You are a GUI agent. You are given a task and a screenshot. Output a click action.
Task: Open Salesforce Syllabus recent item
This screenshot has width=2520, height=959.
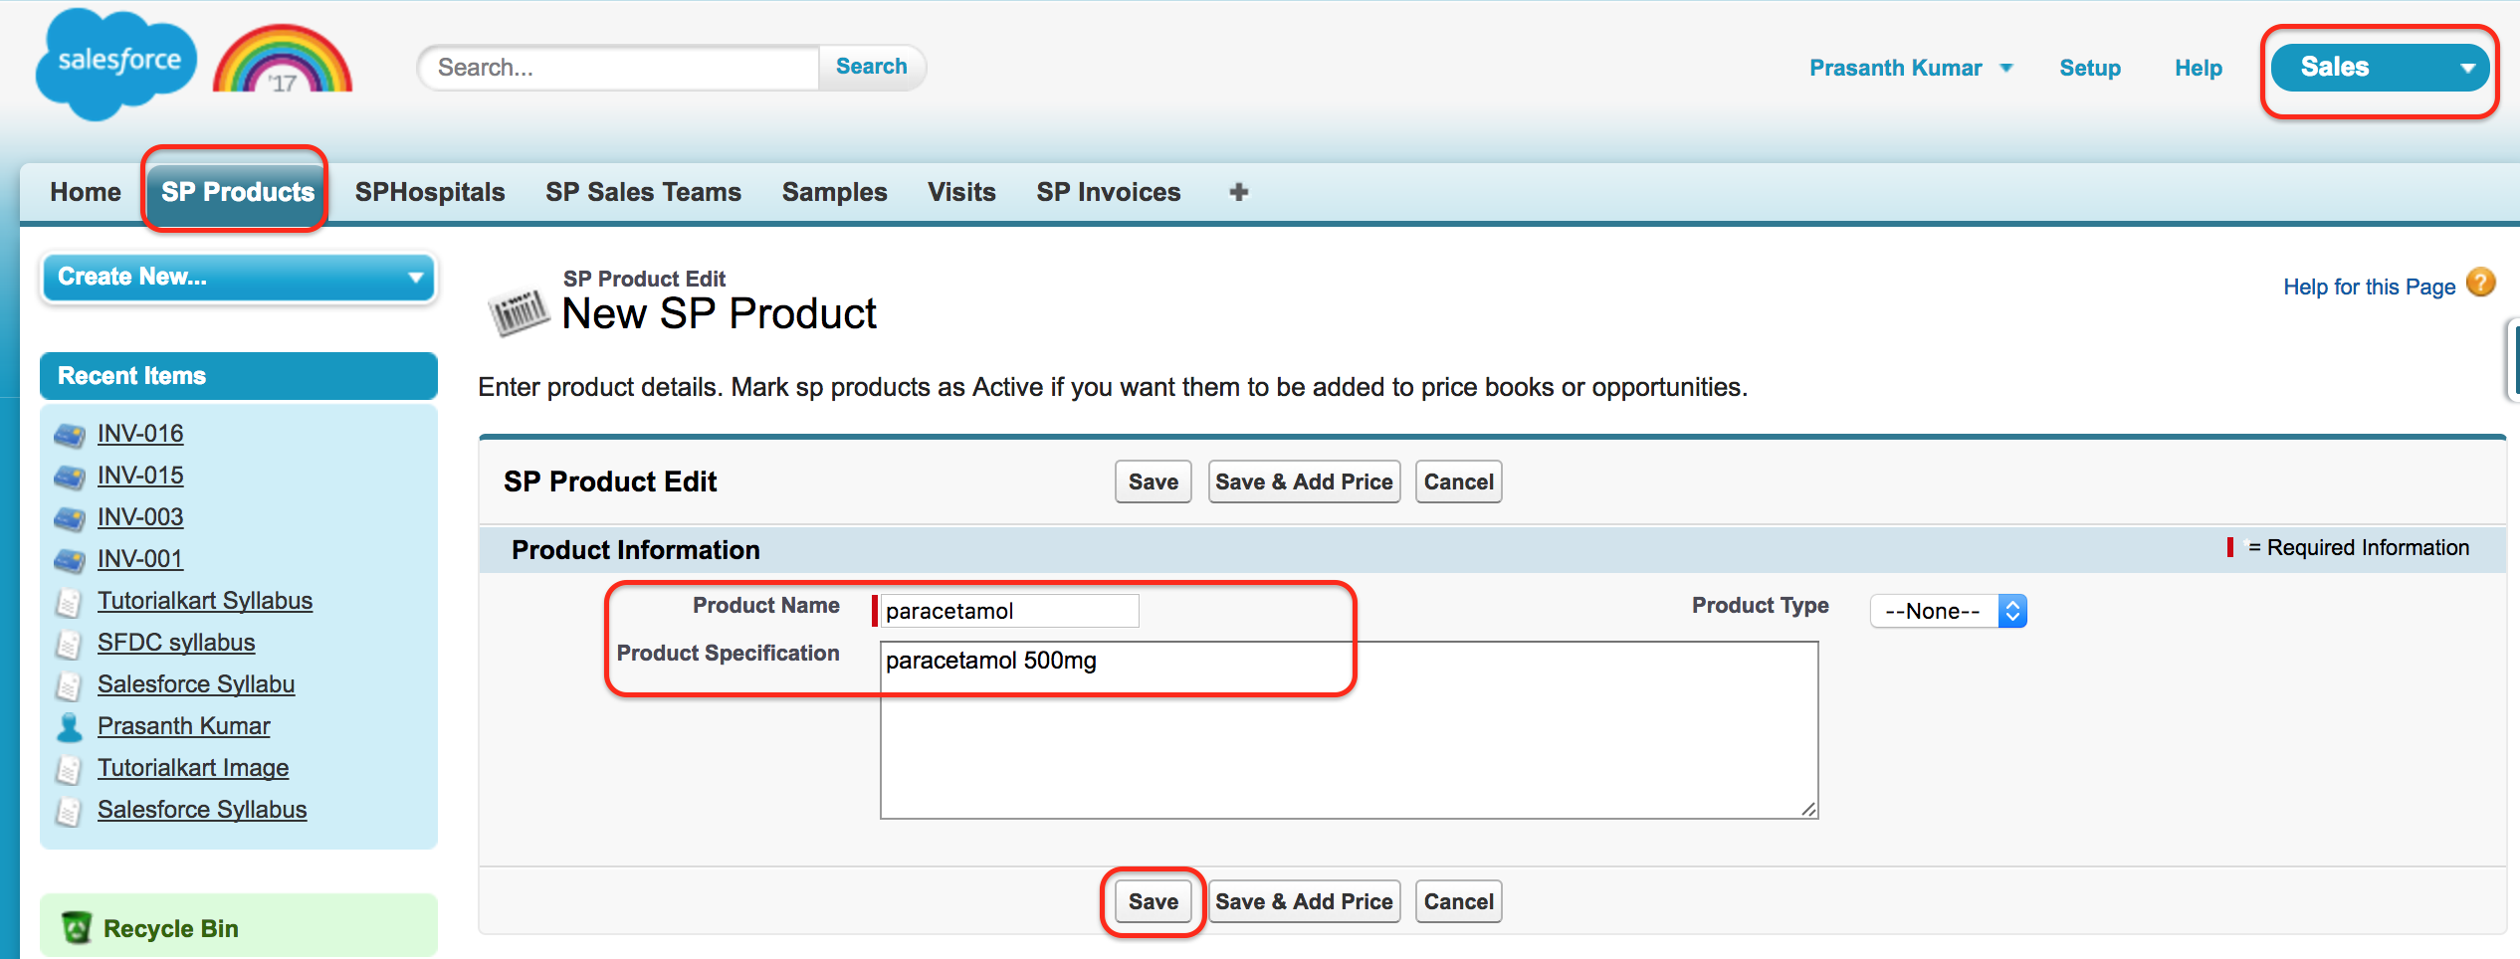pos(202,810)
